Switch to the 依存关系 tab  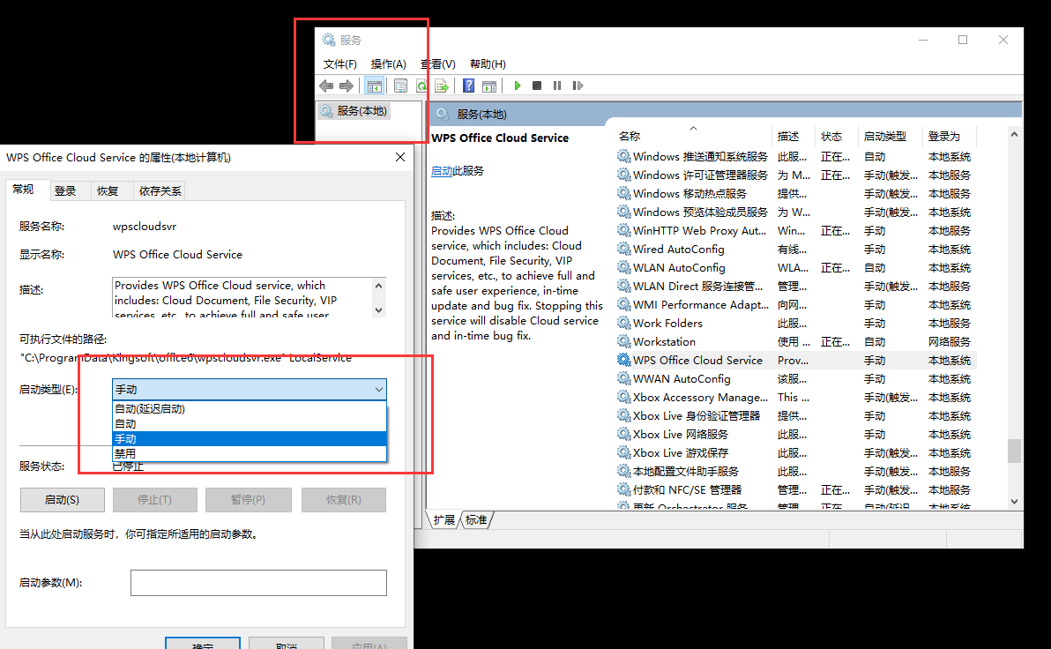tap(160, 191)
